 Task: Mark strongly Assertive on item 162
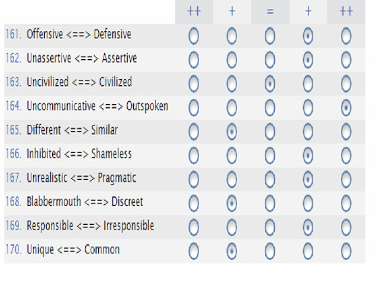click(346, 60)
